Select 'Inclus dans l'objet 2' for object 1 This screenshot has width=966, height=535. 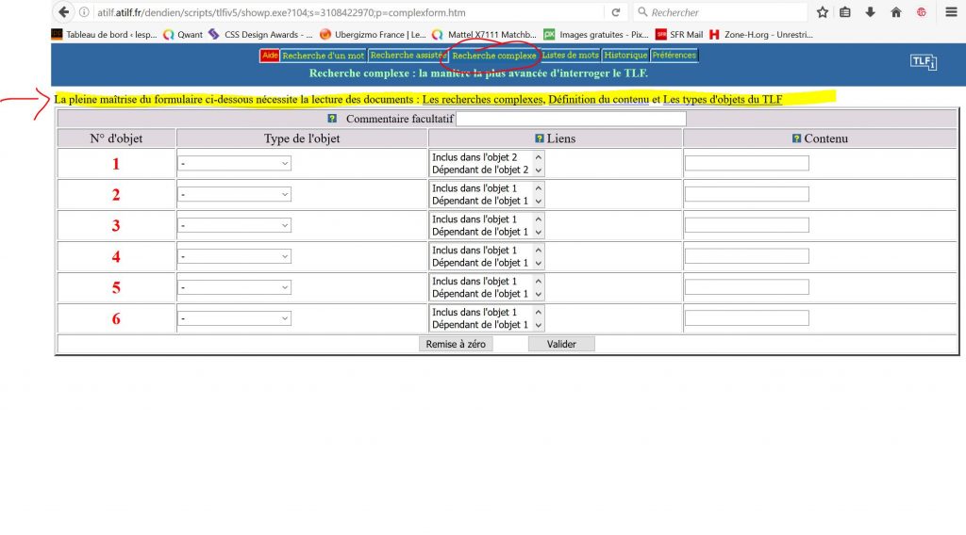(475, 157)
